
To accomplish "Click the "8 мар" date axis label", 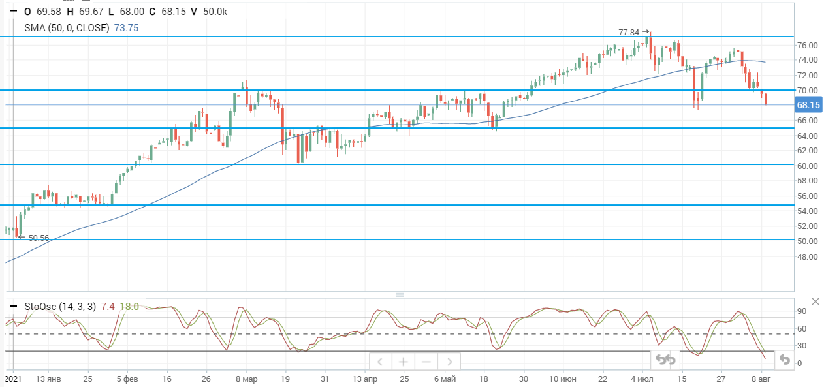I will click(x=247, y=379).
